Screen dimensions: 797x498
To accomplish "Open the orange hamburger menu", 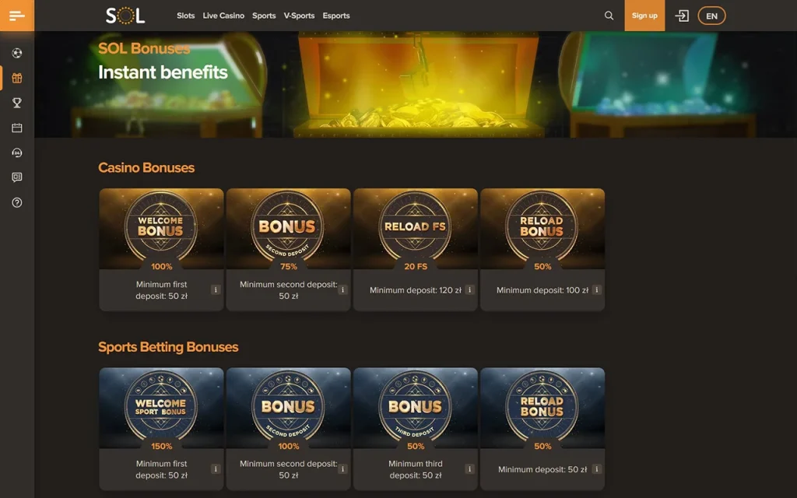I will [x=17, y=16].
